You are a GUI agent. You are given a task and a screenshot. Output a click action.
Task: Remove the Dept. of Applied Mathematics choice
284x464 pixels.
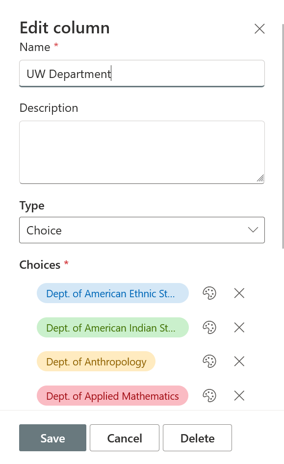point(239,395)
